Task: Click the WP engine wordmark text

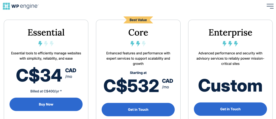Action: pyautogui.click(x=25, y=6)
